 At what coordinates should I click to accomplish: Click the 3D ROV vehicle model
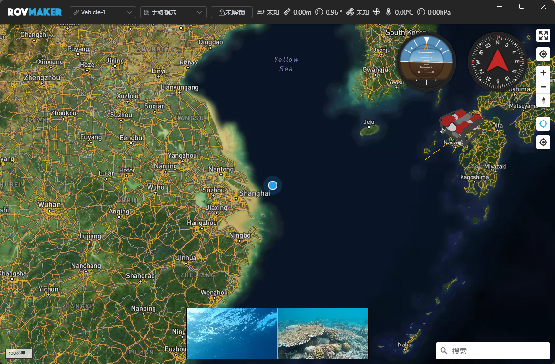(460, 126)
